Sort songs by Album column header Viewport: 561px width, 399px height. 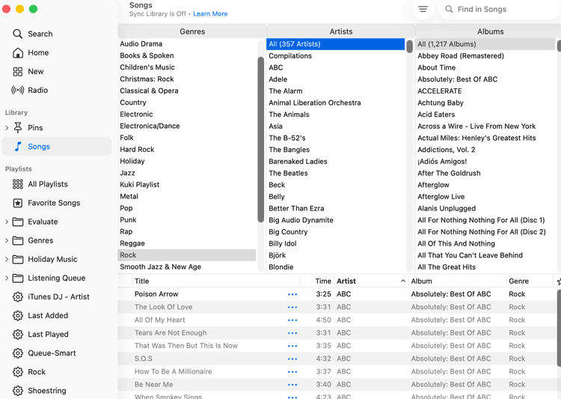point(457,281)
